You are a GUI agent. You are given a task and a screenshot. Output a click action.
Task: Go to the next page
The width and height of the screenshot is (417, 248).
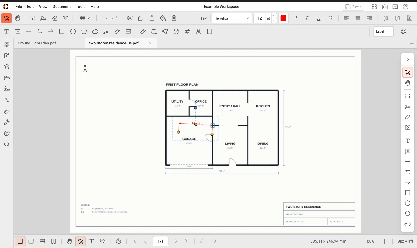click(176, 241)
